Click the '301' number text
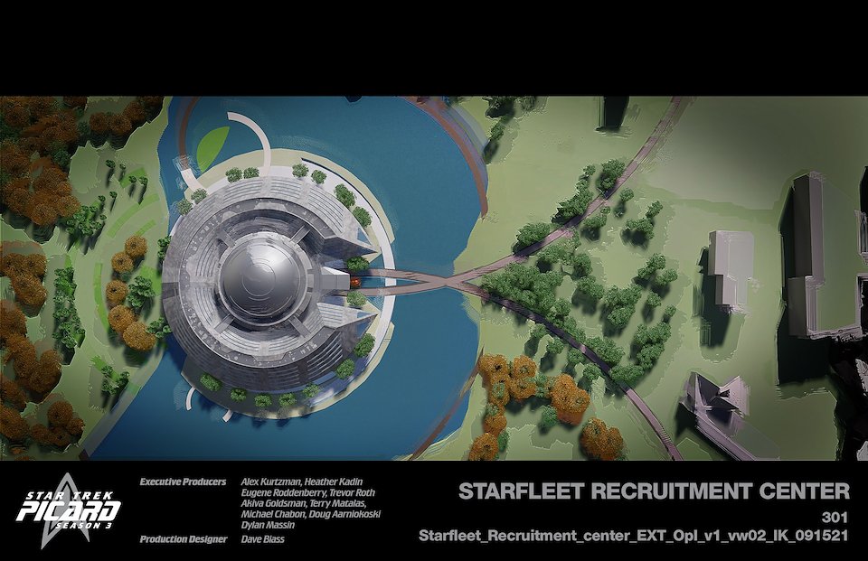868x561 pixels. point(835,518)
